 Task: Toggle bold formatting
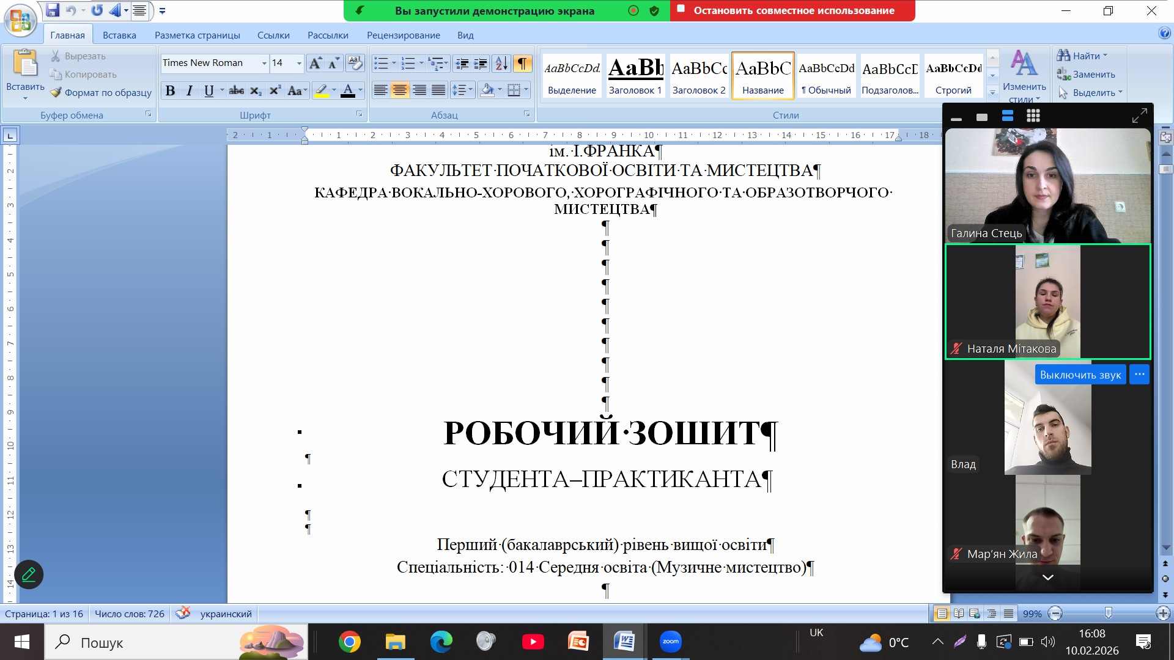point(170,90)
